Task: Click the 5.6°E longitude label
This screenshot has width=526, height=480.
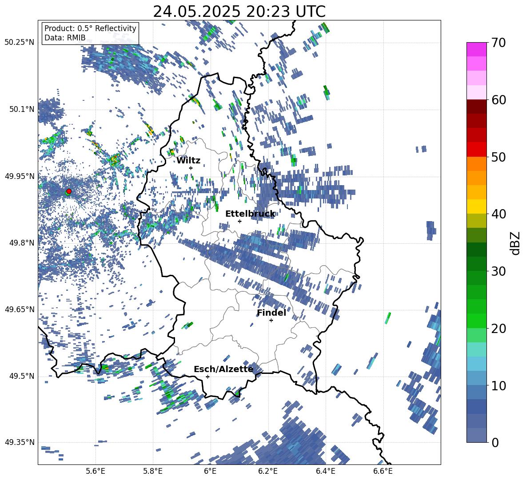Action: click(95, 471)
